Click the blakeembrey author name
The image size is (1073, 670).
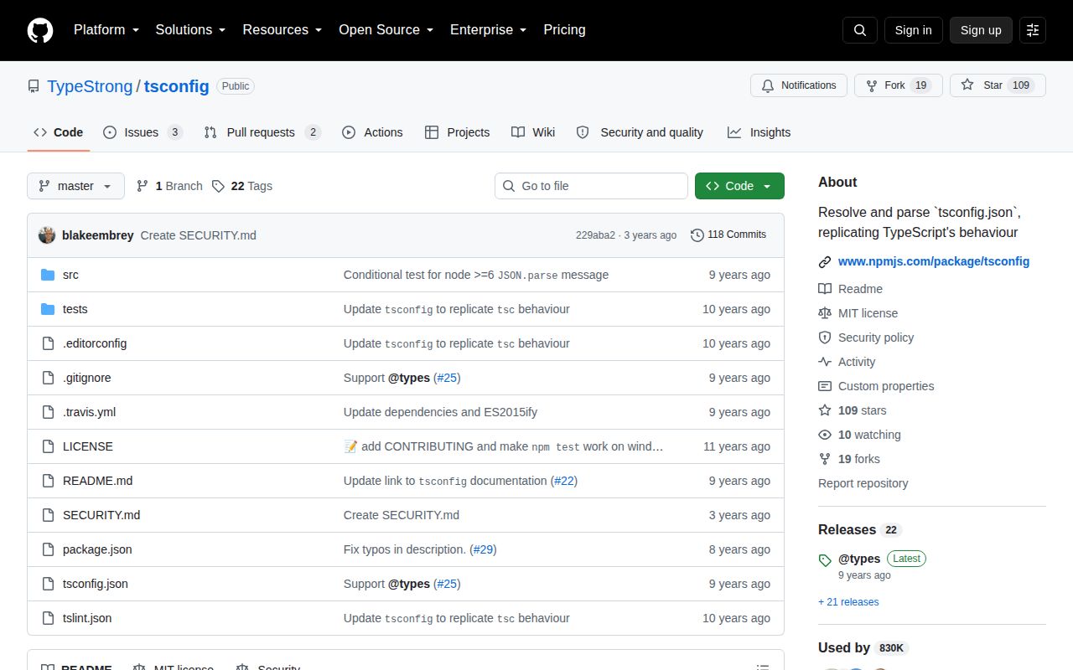point(97,235)
